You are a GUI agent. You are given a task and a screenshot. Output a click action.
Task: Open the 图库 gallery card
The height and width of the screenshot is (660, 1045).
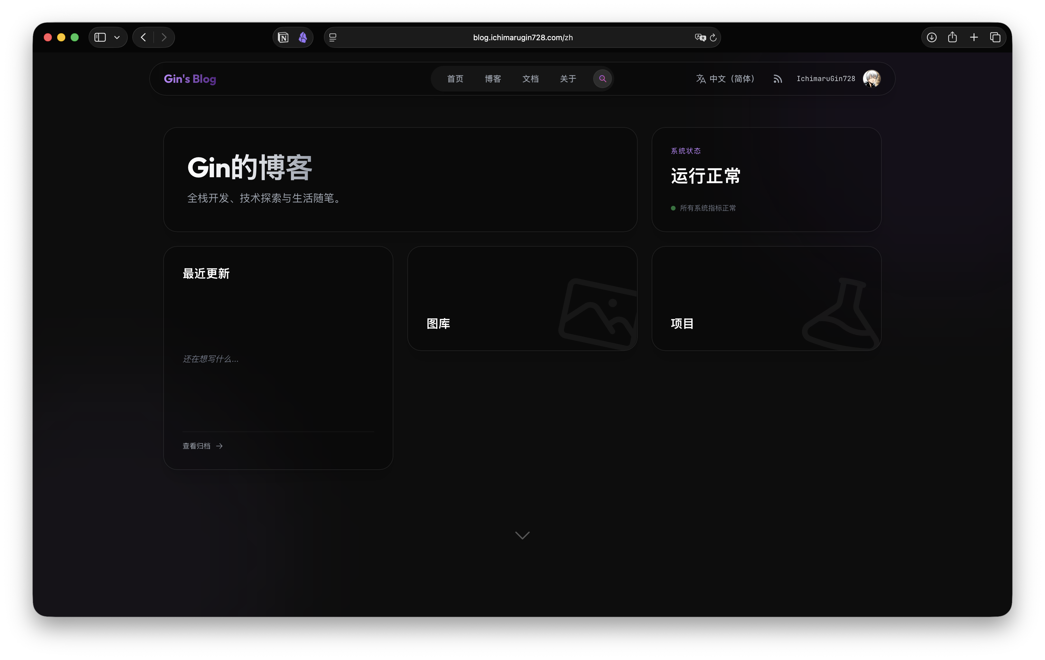[x=522, y=299]
